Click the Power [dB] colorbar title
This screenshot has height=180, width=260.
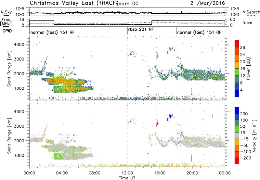tap(248, 69)
